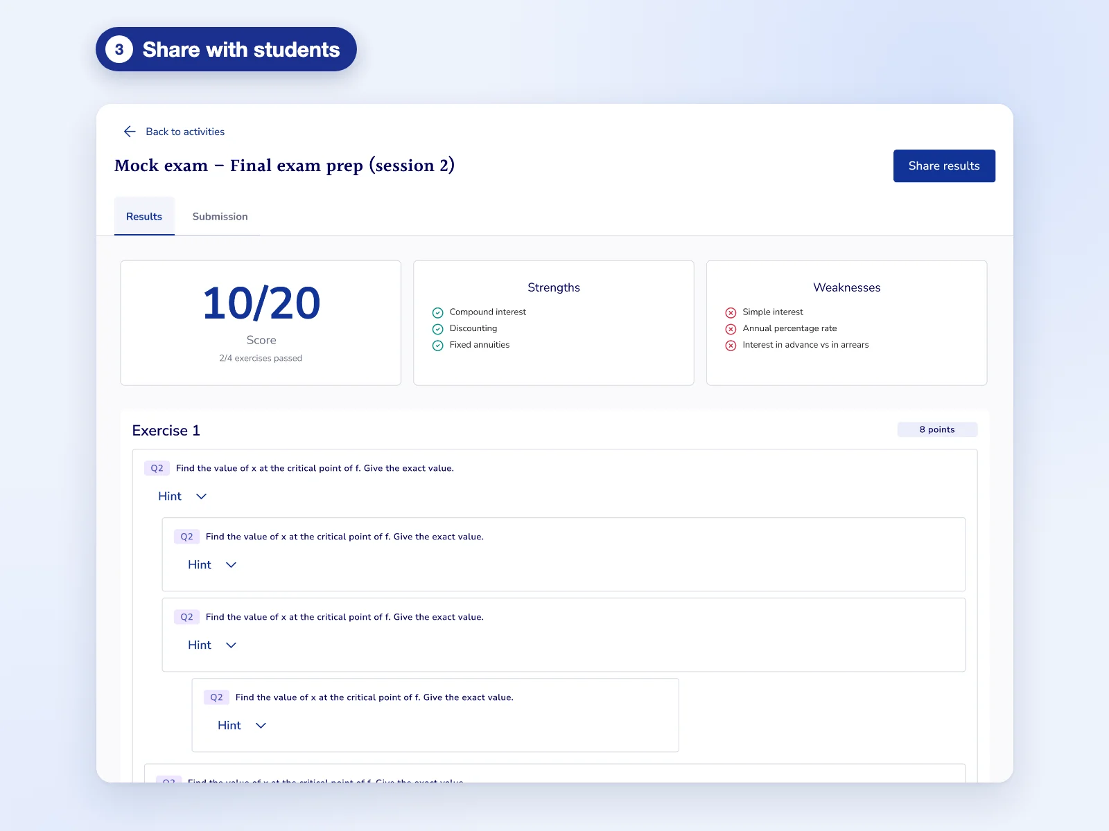This screenshot has height=831, width=1109.
Task: Click the Annual percentage rate label
Action: tap(789, 328)
